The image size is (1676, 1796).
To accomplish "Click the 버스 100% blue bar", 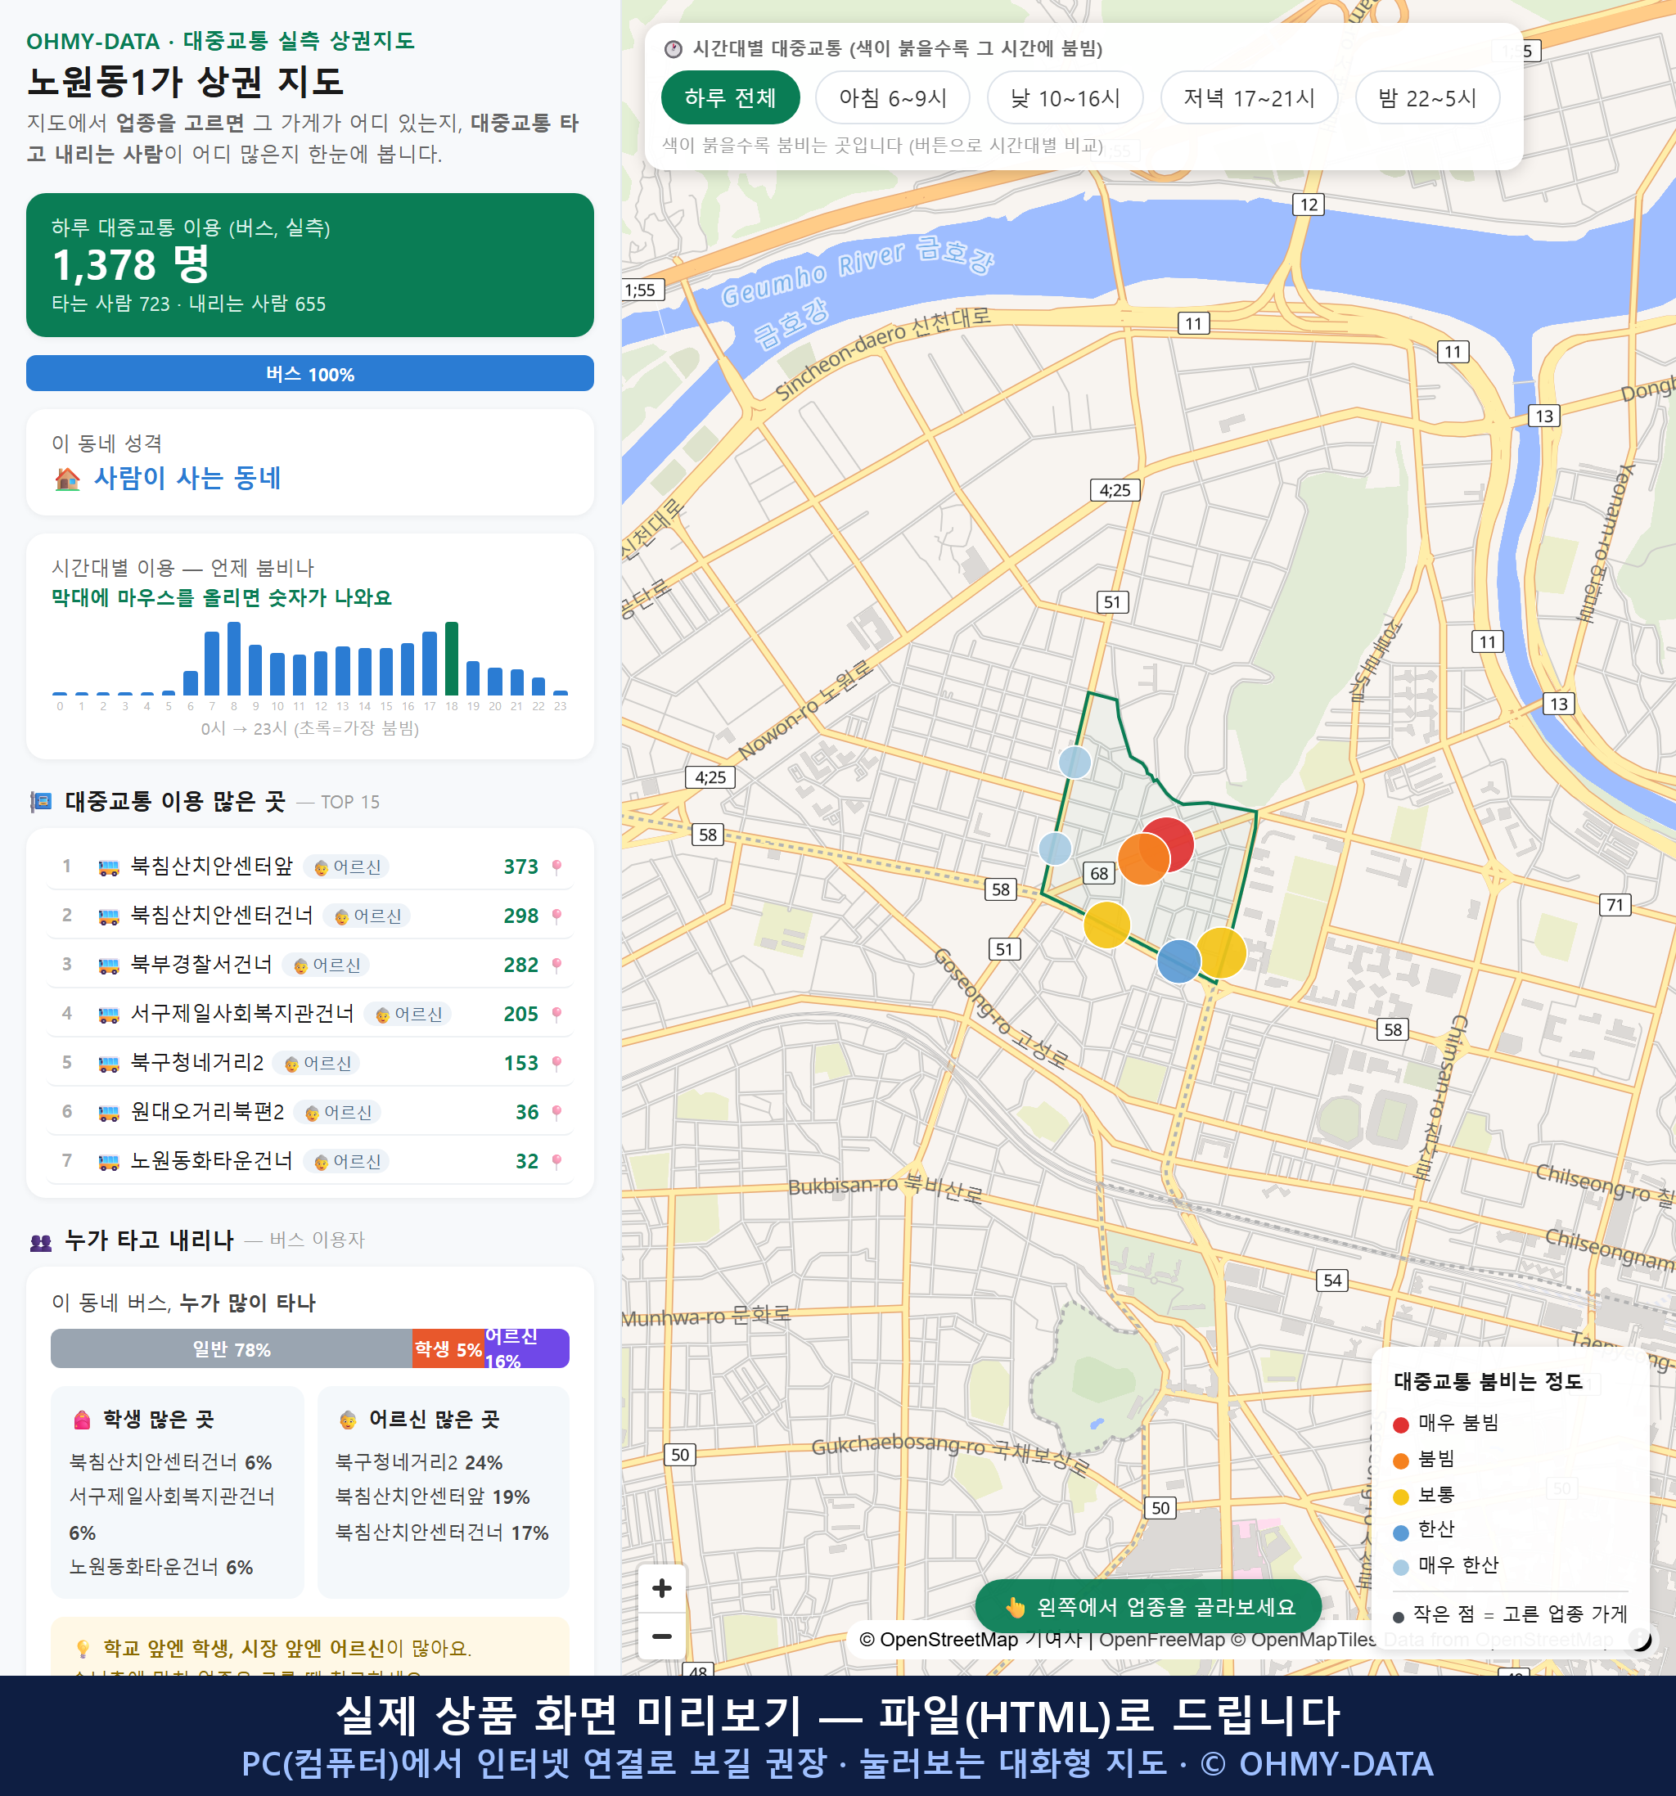I will coord(310,373).
